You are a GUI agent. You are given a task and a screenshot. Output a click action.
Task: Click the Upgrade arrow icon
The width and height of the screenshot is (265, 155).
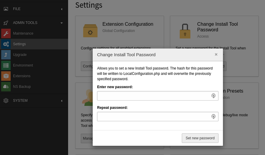6,55
